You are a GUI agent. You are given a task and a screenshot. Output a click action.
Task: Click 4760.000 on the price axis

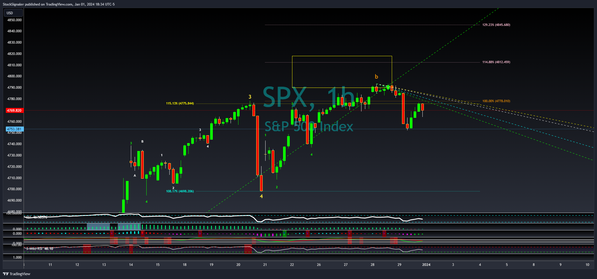pyautogui.click(x=14, y=122)
